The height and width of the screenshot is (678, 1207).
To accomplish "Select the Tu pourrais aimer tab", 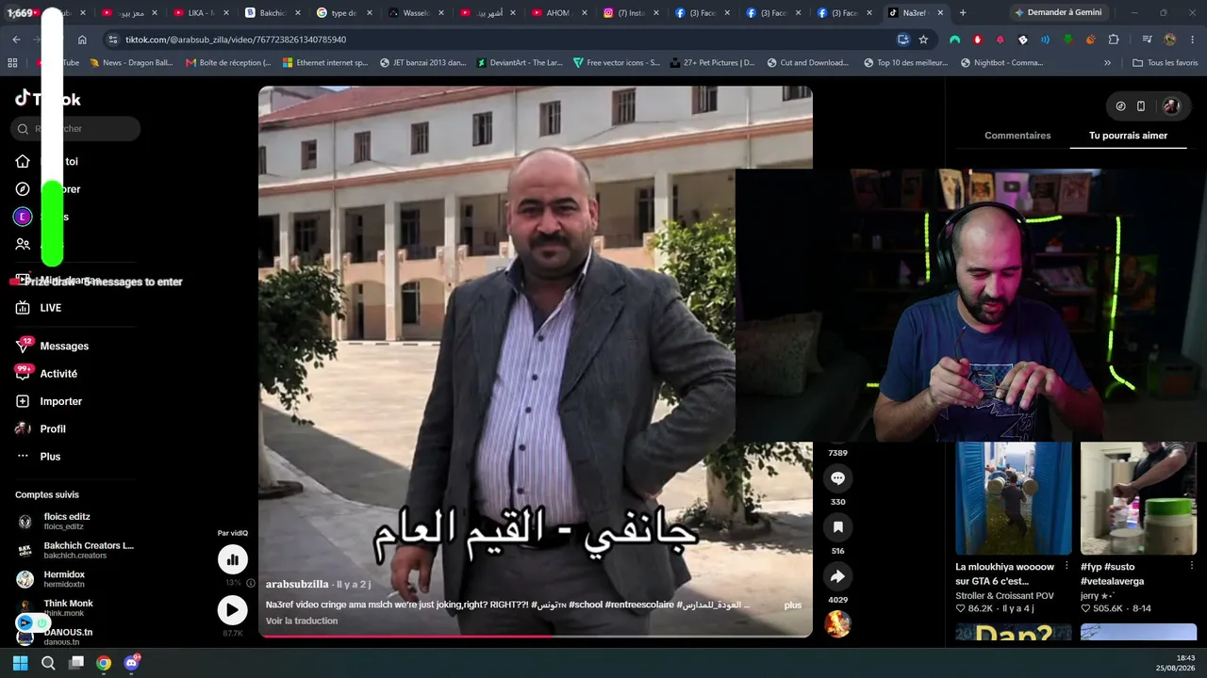I will point(1128,136).
